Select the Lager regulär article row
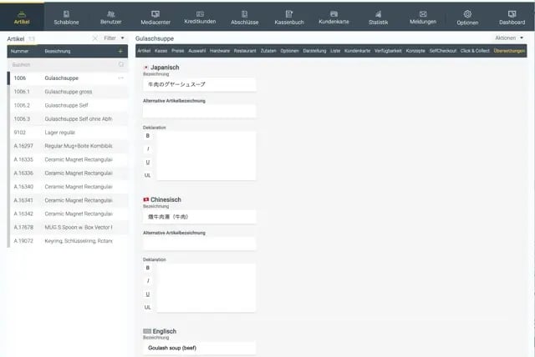The width and height of the screenshot is (535, 357). [x=67, y=132]
